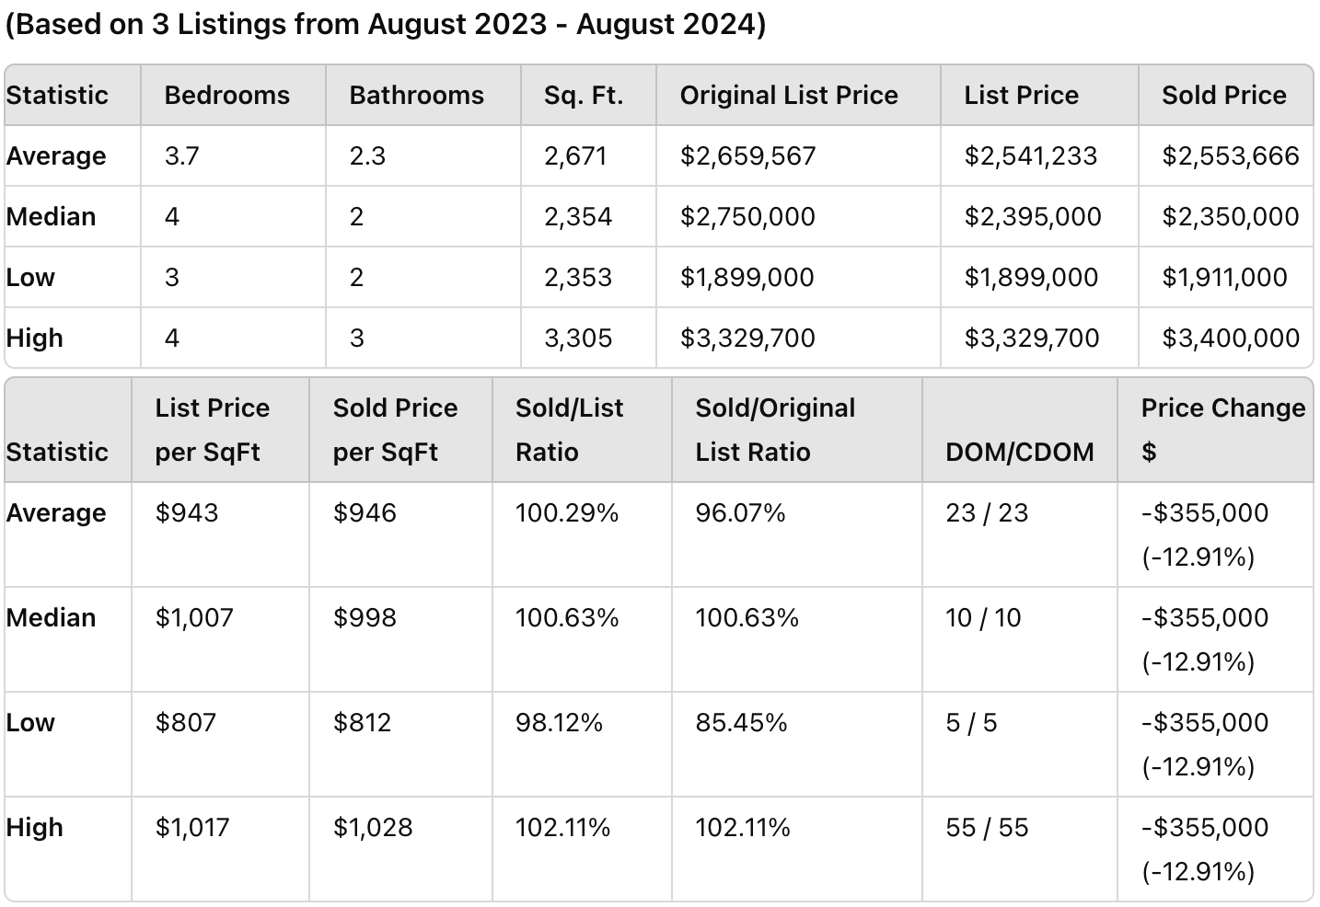The image size is (1320, 907).
Task: Click the Sold/List Ratio column header
Action: pyautogui.click(x=569, y=430)
